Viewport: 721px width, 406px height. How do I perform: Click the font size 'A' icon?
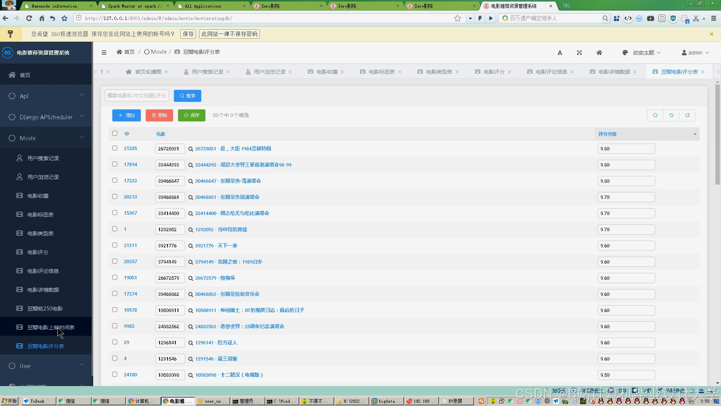[560, 53]
